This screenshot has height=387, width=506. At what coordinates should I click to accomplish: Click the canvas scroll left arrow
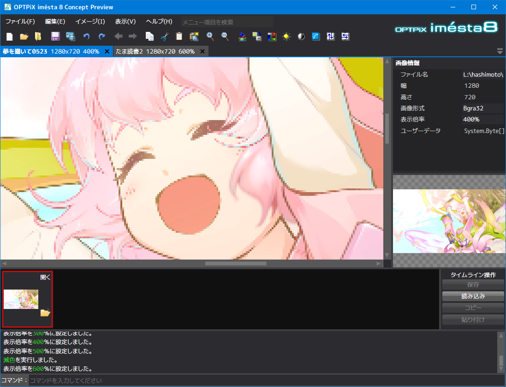tap(4, 263)
